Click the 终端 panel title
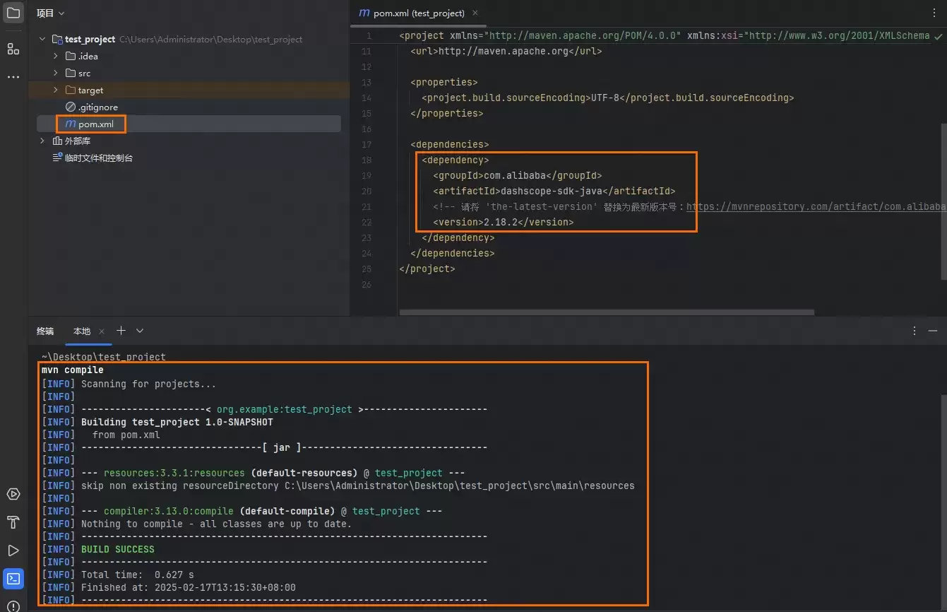Image resolution: width=947 pixels, height=612 pixels. click(x=45, y=331)
